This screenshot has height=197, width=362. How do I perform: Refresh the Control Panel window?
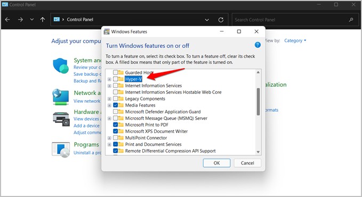tap(221, 20)
